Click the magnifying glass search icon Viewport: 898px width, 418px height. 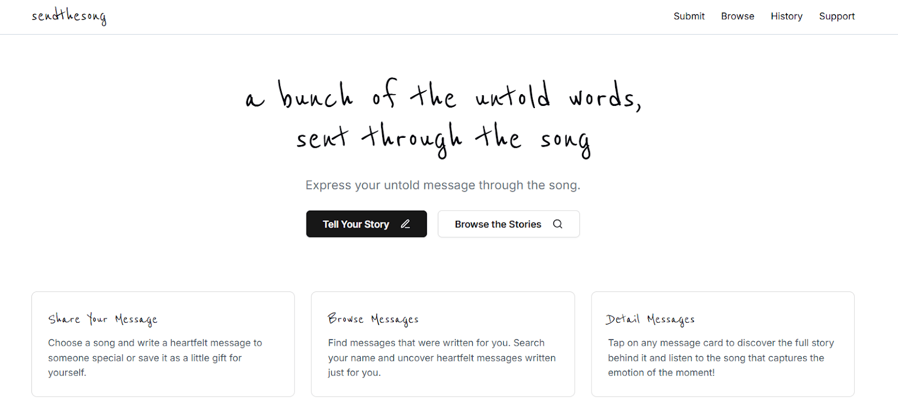click(557, 224)
